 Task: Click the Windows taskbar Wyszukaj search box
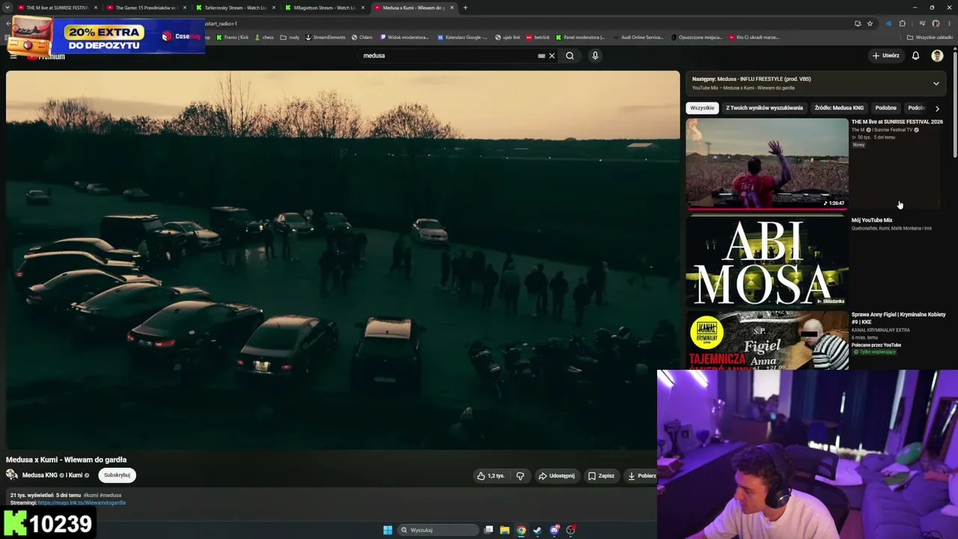point(439,530)
